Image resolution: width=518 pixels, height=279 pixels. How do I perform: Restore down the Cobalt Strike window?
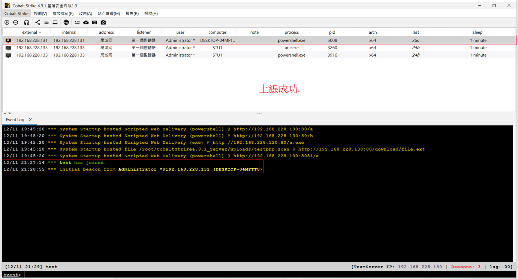pyautogui.click(x=494, y=6)
